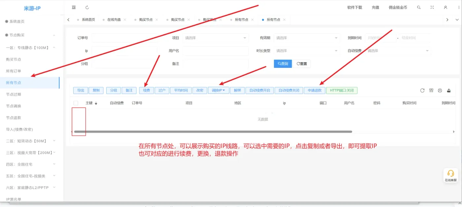Click the 重置 reset button
Image resolution: width=462 pixels, height=207 pixels.
(x=302, y=64)
